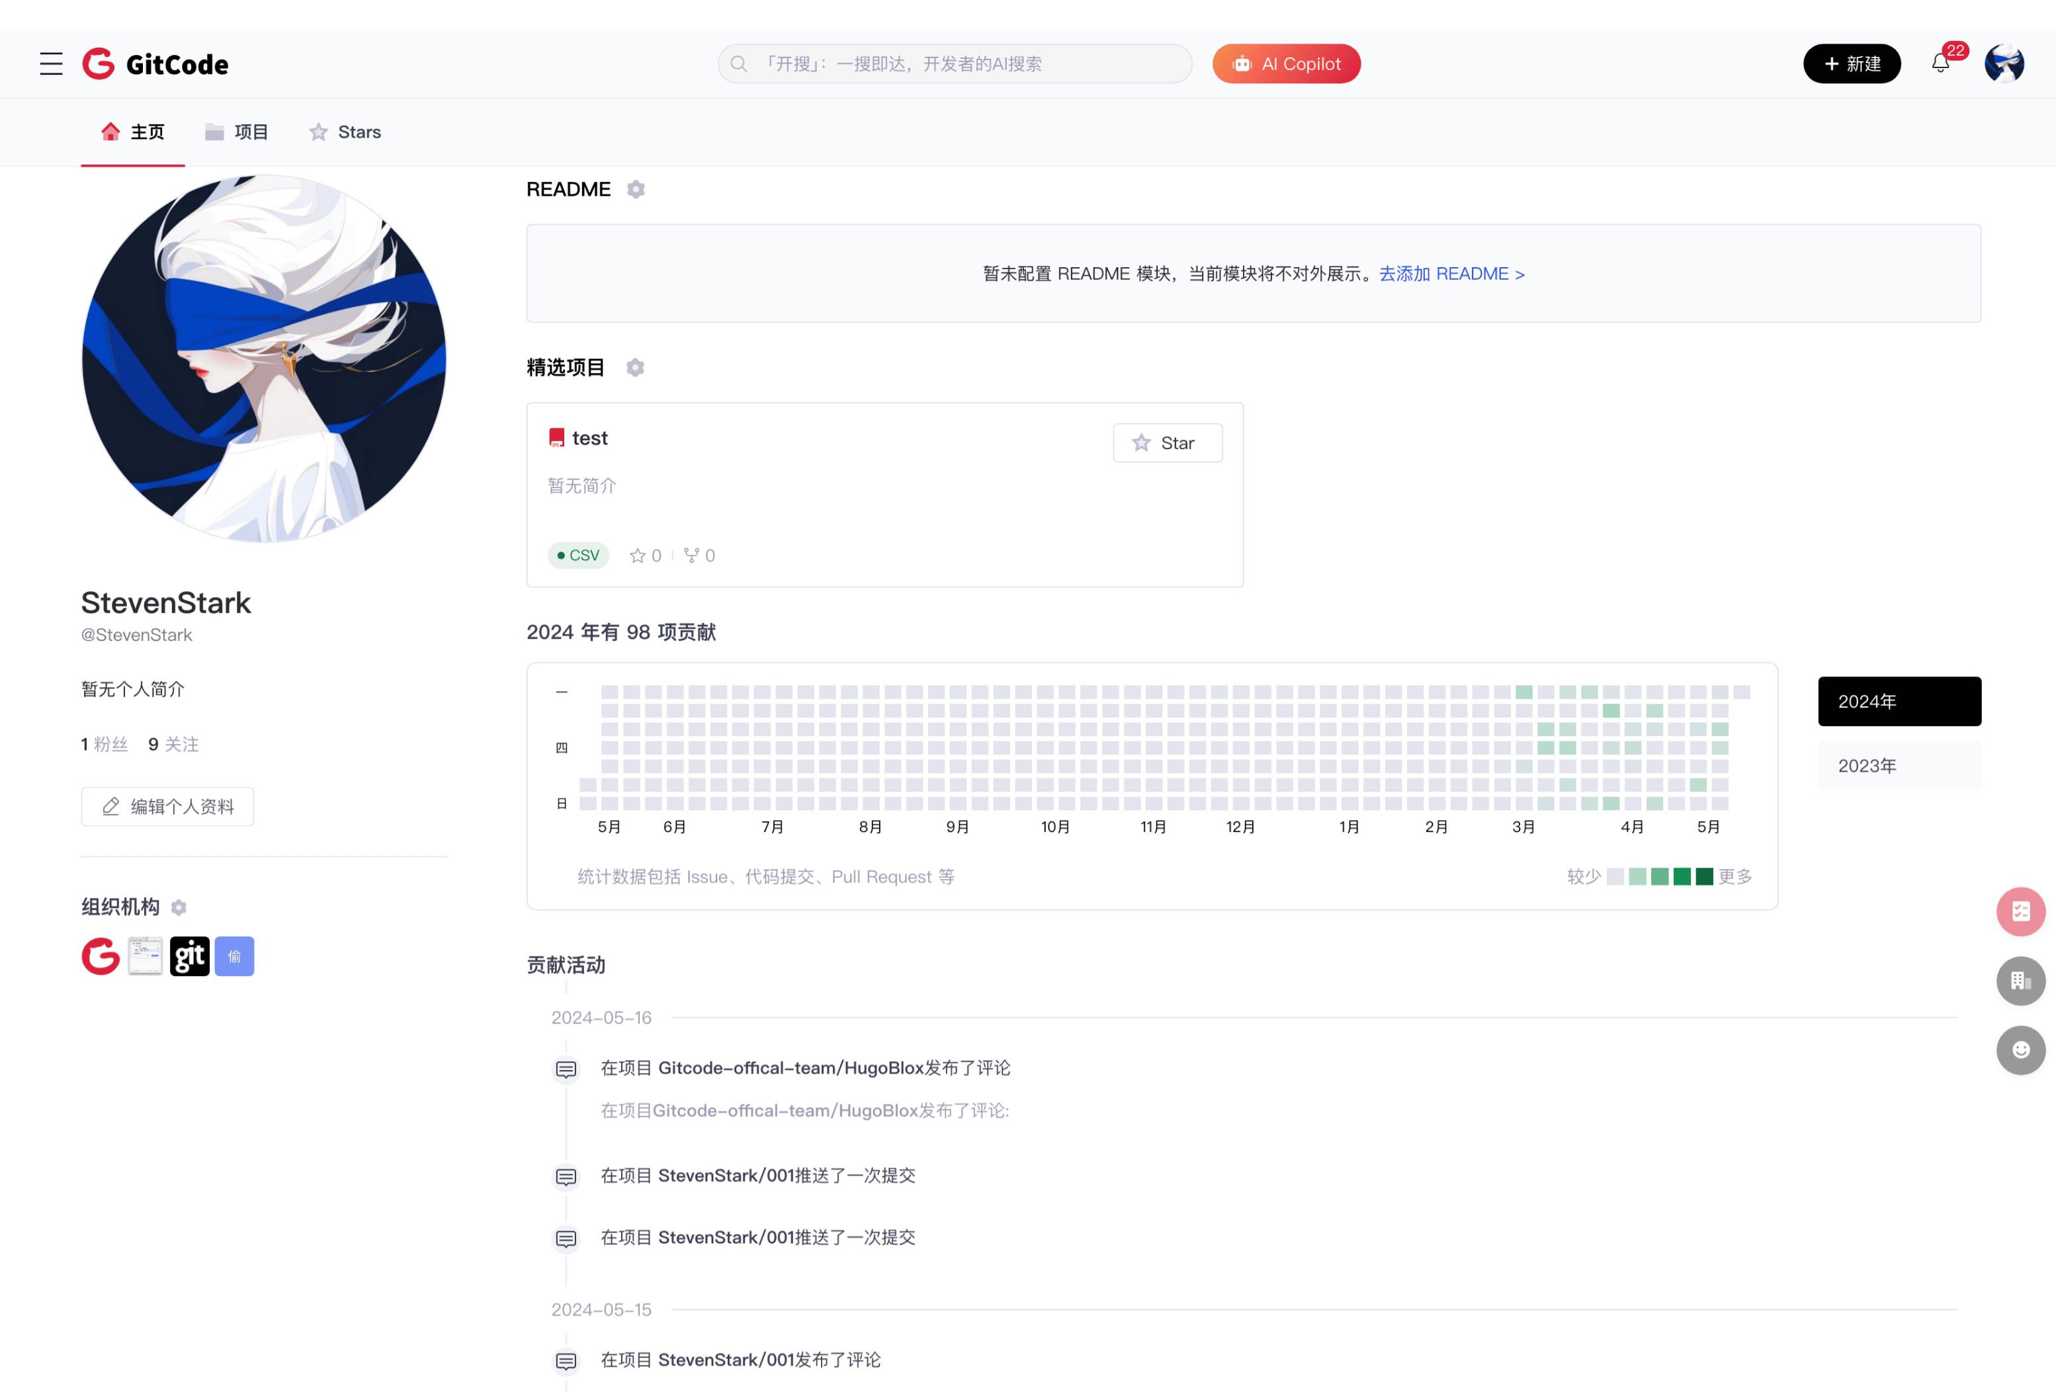Click the 编辑个人资料 button
The image size is (2056, 1392).
pyautogui.click(x=167, y=807)
